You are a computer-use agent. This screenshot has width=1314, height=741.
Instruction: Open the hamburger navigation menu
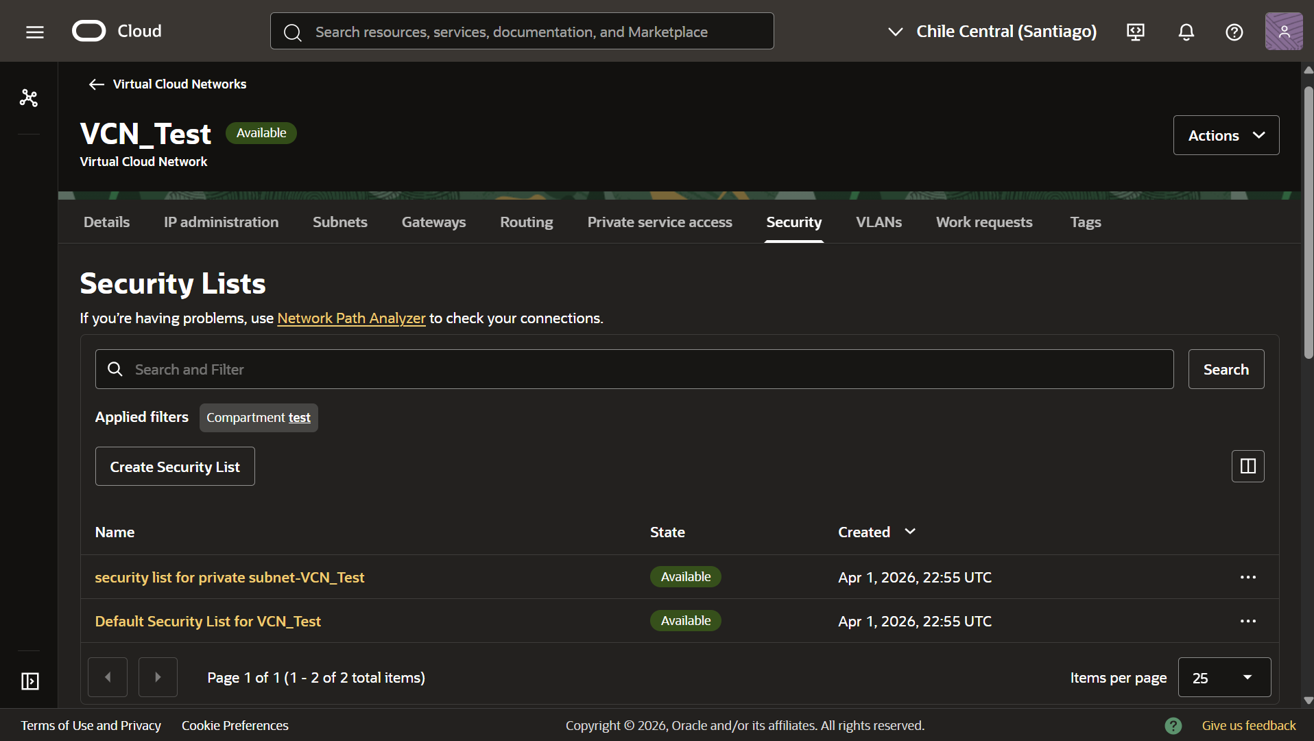point(35,32)
